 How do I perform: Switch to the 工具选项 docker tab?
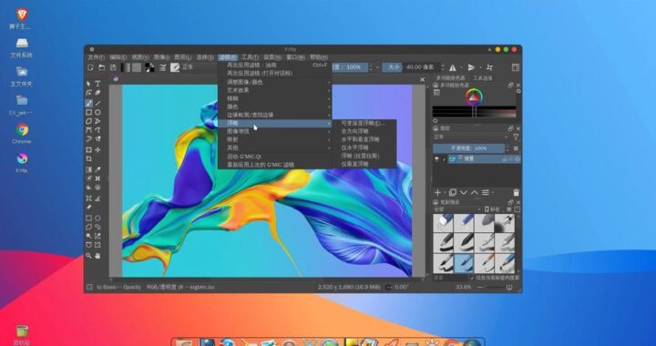click(x=483, y=78)
